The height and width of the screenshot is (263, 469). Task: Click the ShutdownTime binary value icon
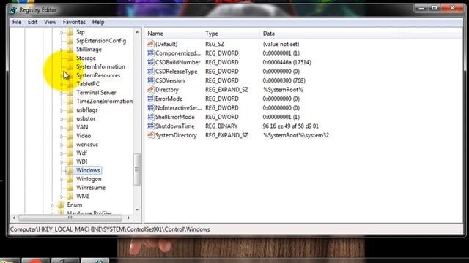click(150, 126)
